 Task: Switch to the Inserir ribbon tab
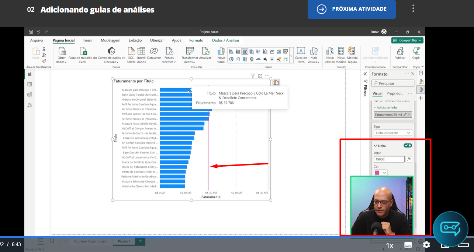87,40
